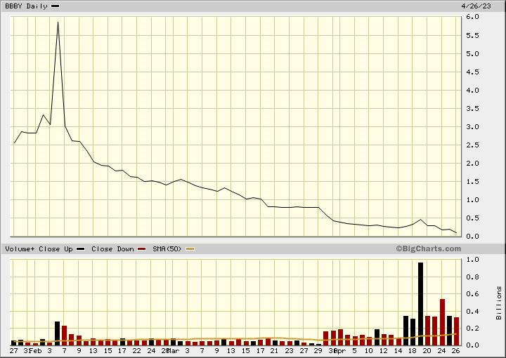Screen dimensions: 506x358
Task: Click the Close Up black legend swatch
Action: 80,248
